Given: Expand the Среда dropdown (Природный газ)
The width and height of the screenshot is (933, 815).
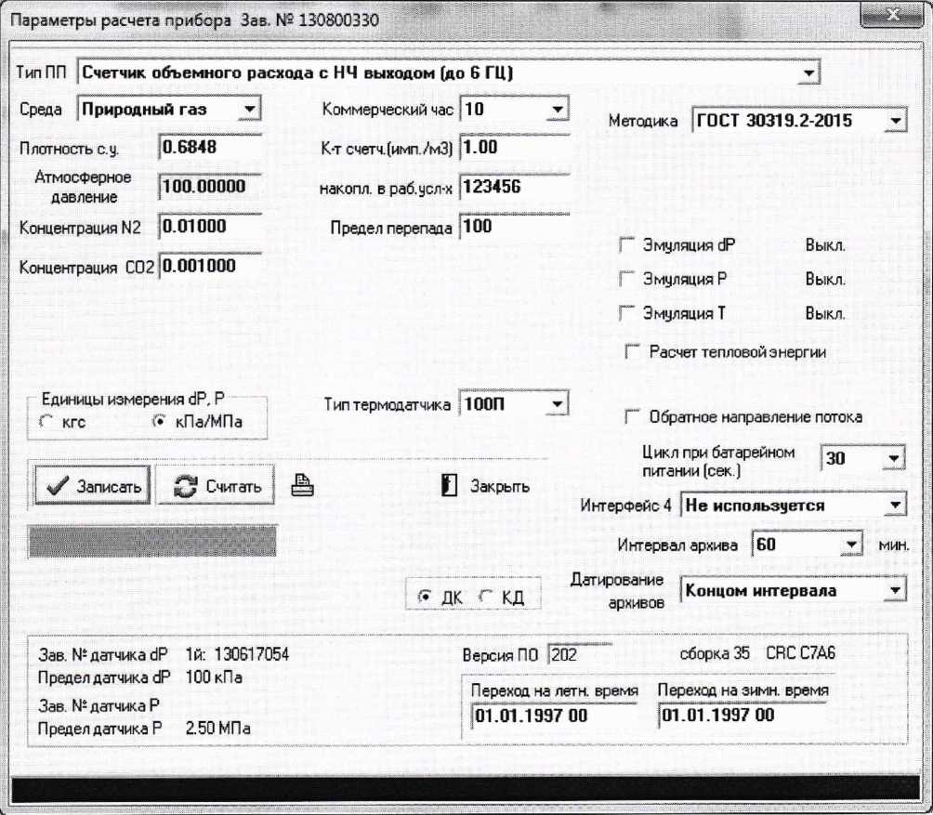Looking at the screenshot, I should coord(249,109).
